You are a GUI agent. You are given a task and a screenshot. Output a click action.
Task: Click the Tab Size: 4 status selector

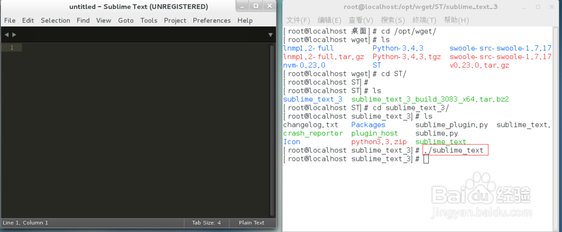point(206,222)
